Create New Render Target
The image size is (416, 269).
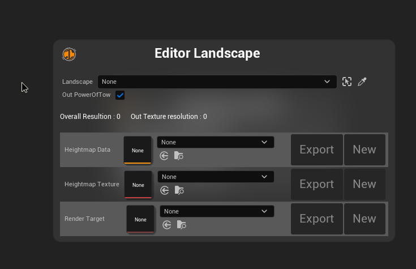(364, 219)
